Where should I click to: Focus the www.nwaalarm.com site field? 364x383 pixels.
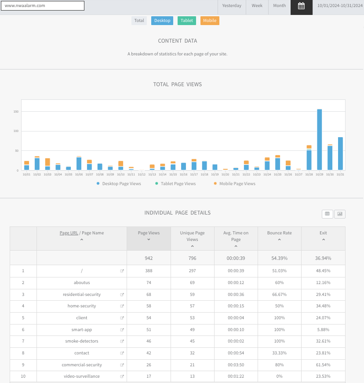43,6
